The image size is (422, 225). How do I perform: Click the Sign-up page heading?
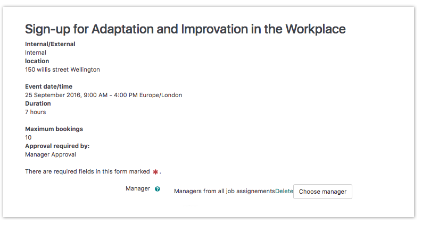click(185, 29)
